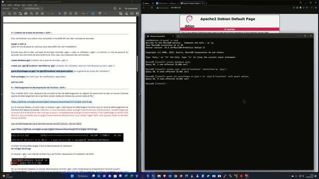
Task: Open a new PowerShell terminal tab
Action: [x=178, y=36]
